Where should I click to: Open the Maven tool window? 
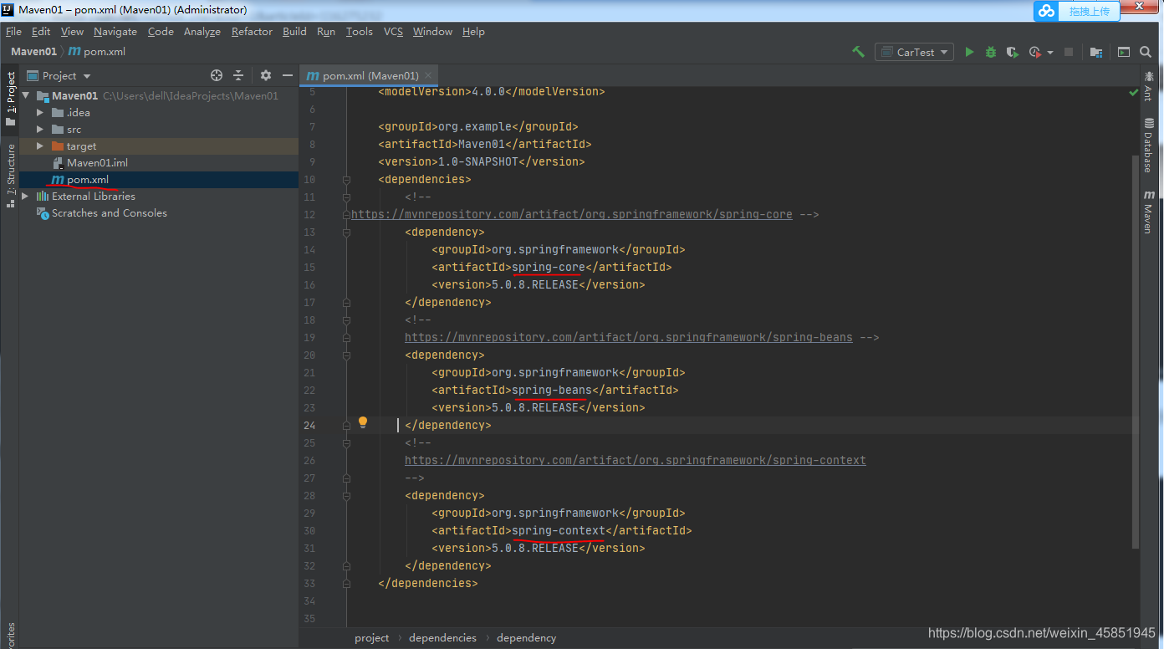coord(1149,212)
